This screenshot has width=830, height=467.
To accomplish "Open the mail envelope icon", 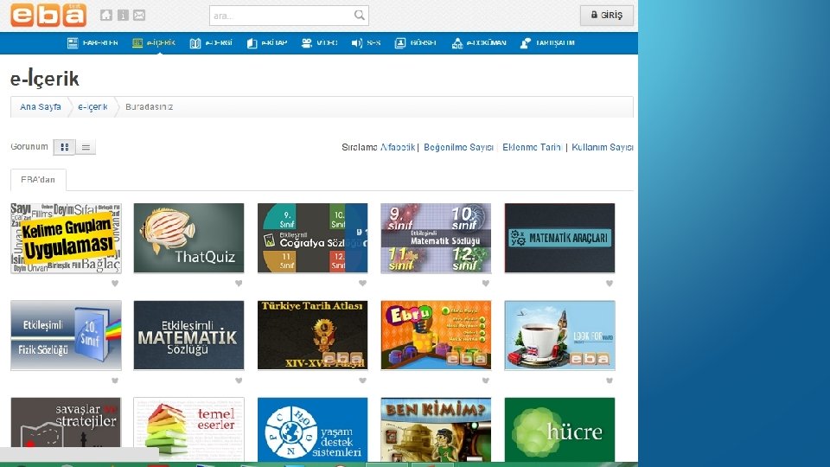I will click(139, 16).
